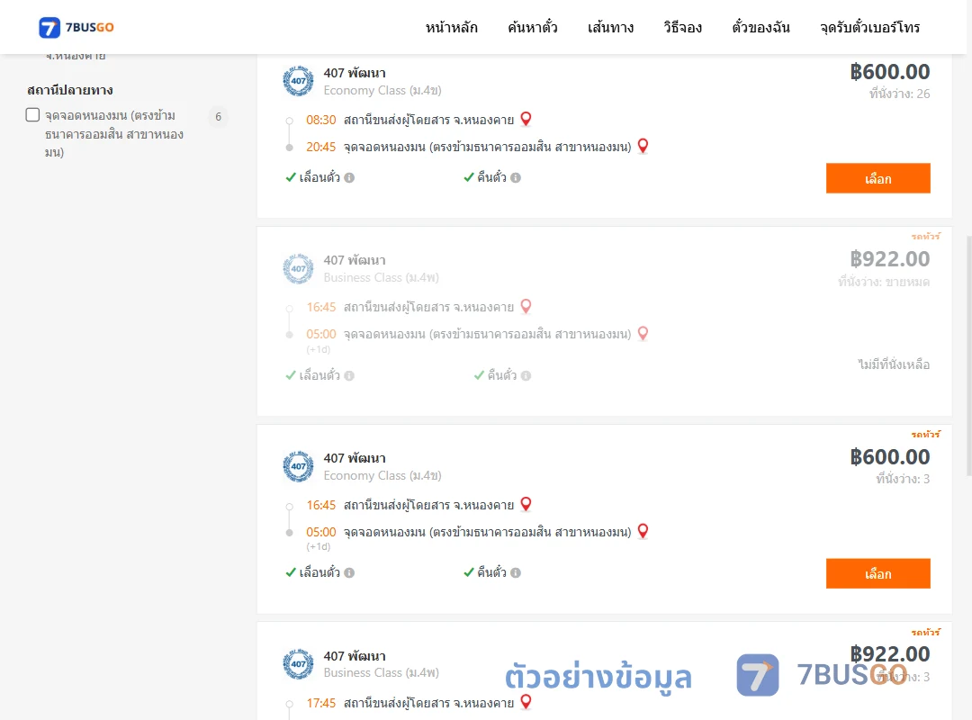Click the 7BUSGO logo in header
The width and height of the screenshot is (972, 720).
click(x=76, y=27)
